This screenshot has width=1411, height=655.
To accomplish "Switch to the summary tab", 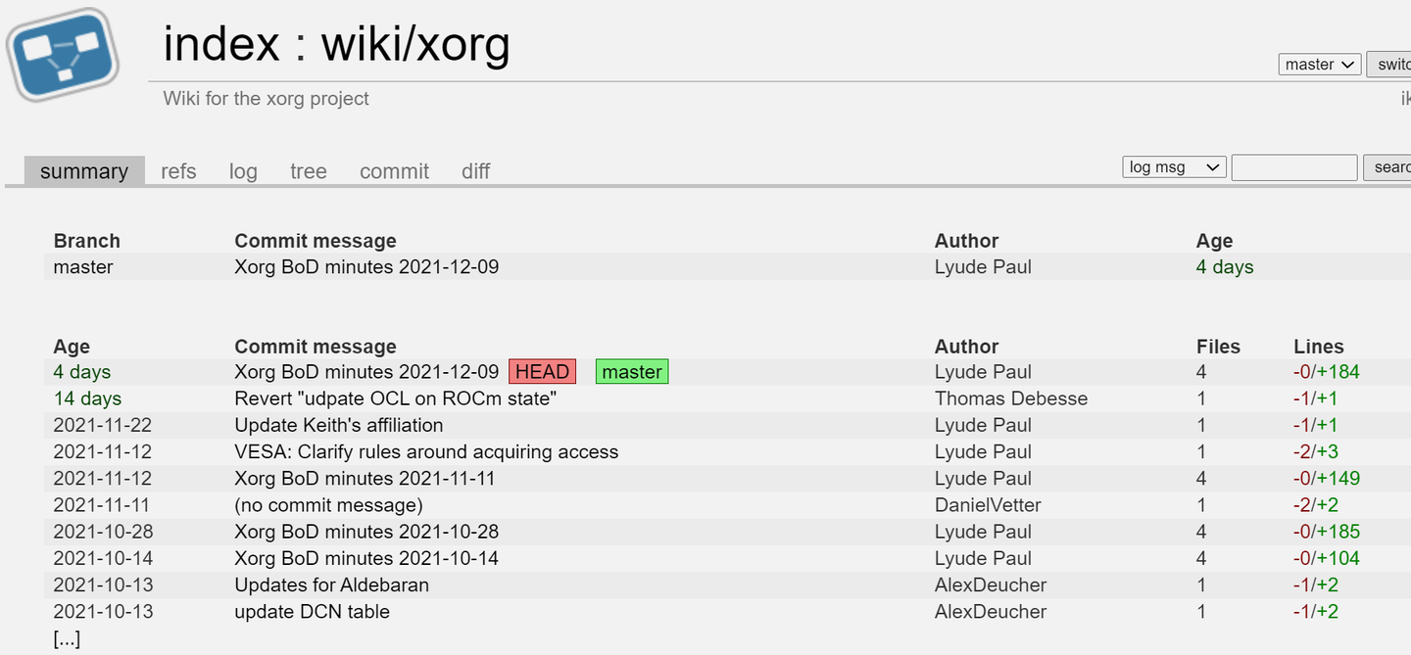I will [x=84, y=171].
